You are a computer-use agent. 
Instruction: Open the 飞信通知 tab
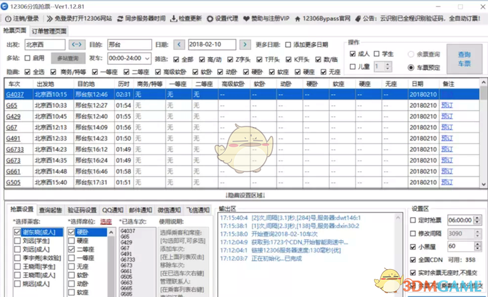click(198, 210)
